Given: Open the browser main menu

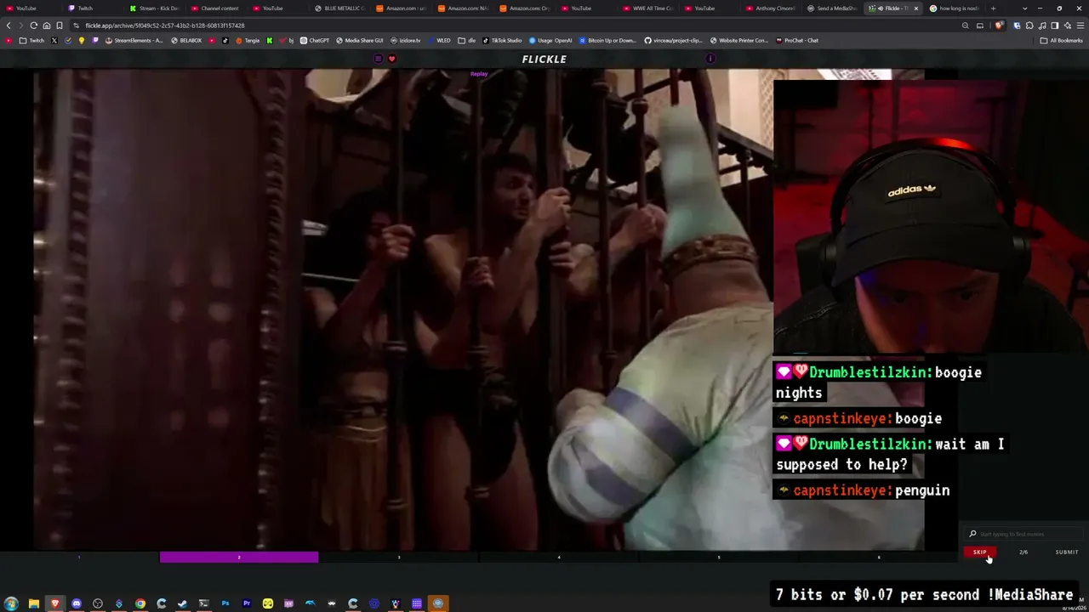Looking at the screenshot, I should (x=1080, y=25).
